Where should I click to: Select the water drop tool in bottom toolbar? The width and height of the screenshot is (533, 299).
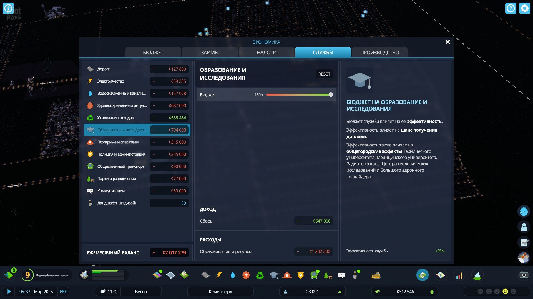click(x=233, y=275)
